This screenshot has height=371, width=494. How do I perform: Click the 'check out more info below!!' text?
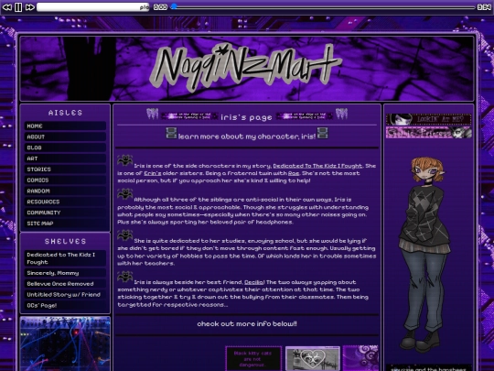[247, 324]
